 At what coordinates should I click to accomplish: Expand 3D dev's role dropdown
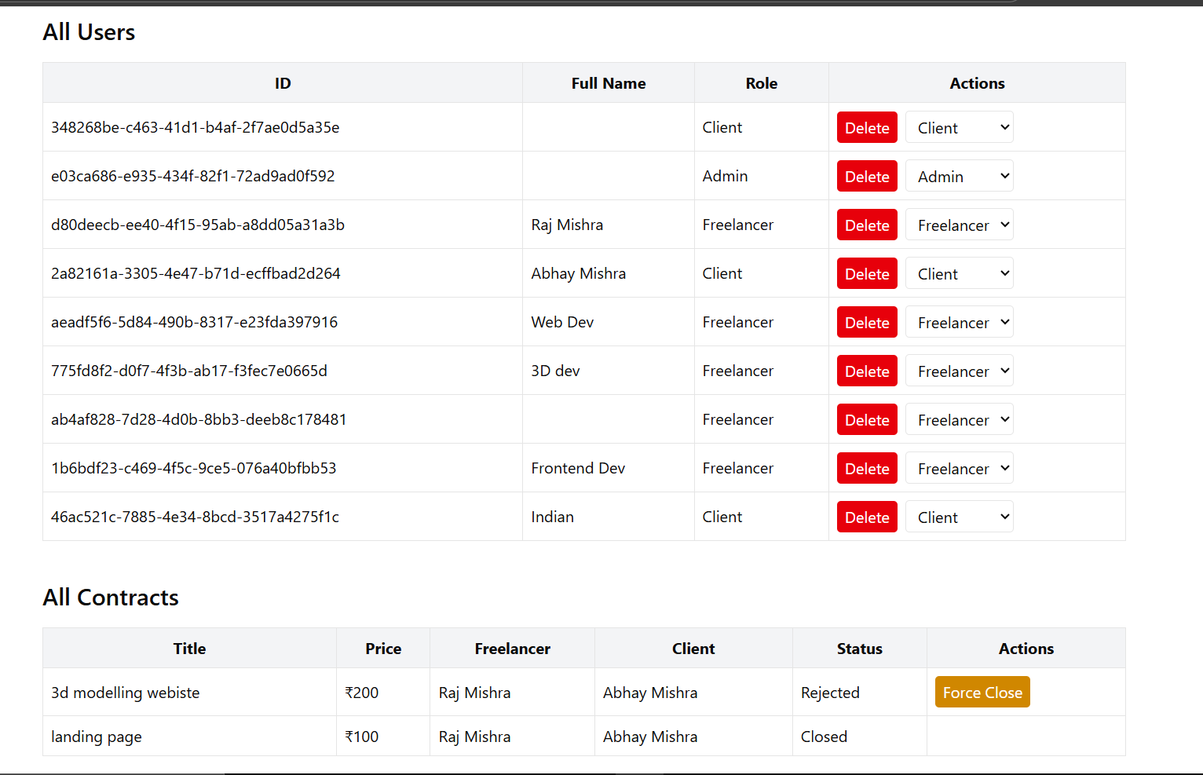coord(960,371)
